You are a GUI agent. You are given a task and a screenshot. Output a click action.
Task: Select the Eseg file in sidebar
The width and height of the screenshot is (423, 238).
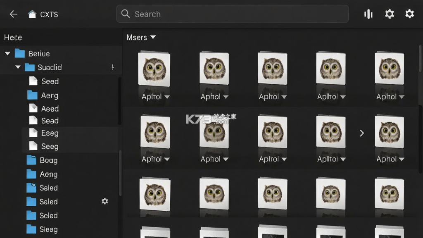tap(44, 133)
